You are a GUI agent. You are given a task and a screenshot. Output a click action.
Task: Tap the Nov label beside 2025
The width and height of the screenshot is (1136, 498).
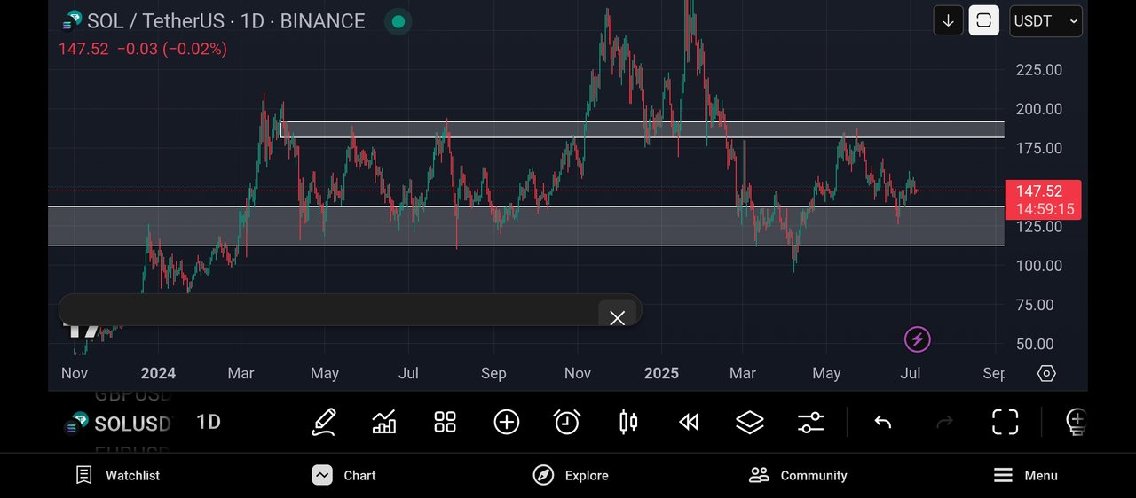[x=578, y=373]
